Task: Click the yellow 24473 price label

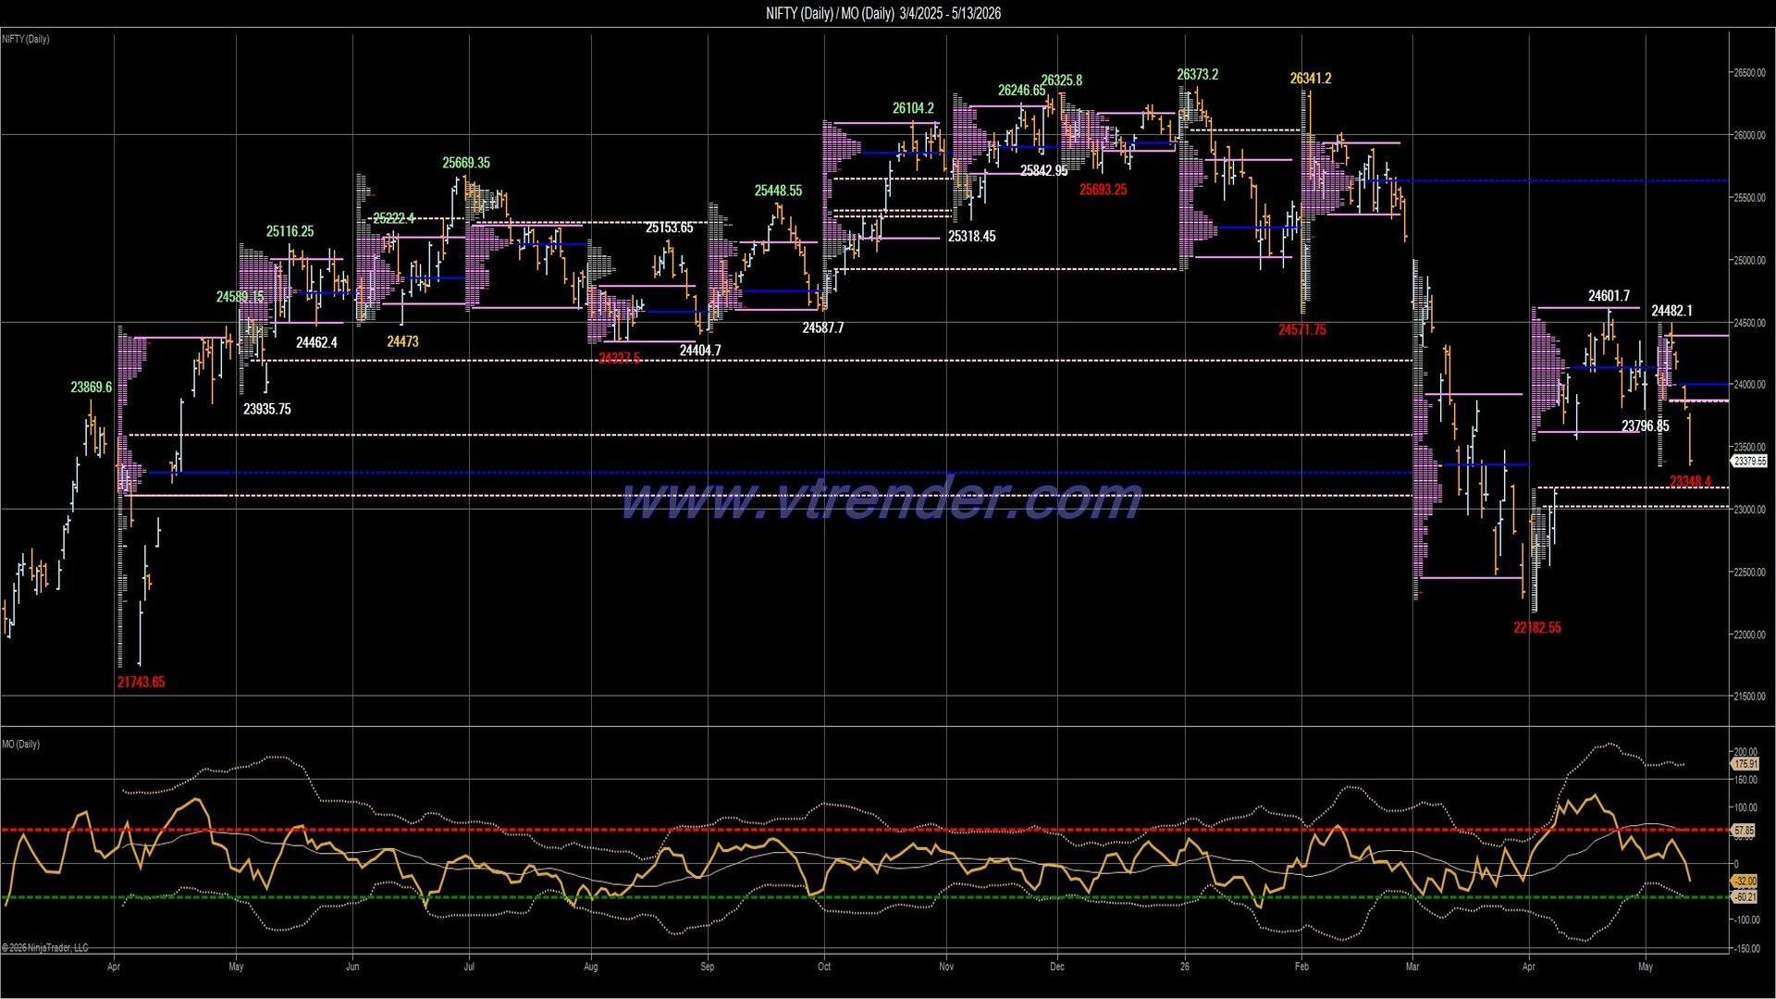Action: pyautogui.click(x=402, y=341)
